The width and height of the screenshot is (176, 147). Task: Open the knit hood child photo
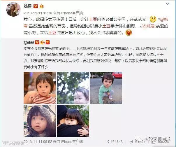pyautogui.click(x=40, y=121)
